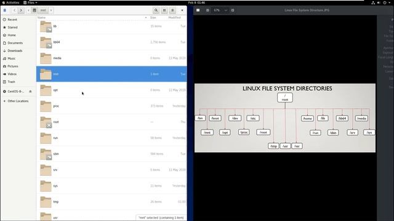This screenshot has width=394, height=221.
Task: Sort by Size column header
Action: (x=153, y=18)
